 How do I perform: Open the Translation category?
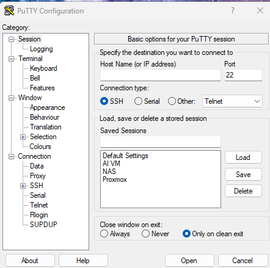46,127
